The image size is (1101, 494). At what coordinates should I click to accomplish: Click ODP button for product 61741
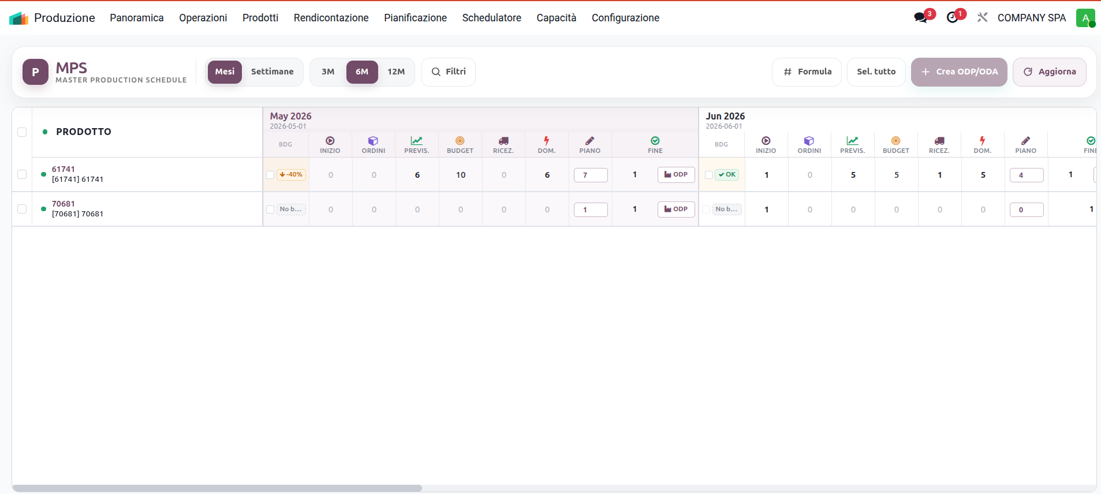(x=676, y=175)
